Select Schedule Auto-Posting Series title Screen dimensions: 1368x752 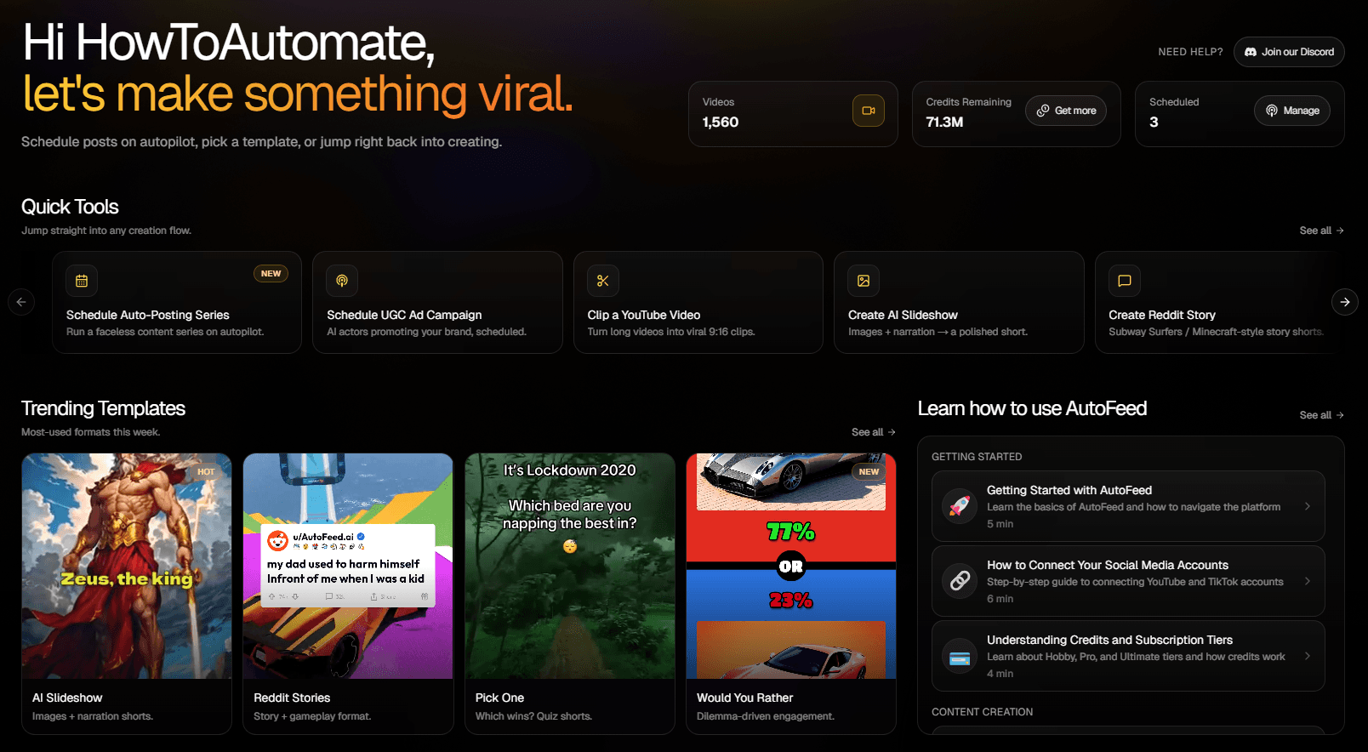point(148,315)
